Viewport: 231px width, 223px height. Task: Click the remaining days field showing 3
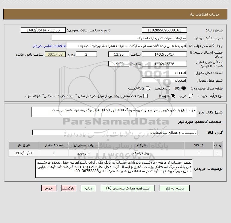[x=86, y=54]
